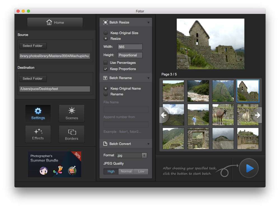Open the Borders panel

[x=72, y=134]
